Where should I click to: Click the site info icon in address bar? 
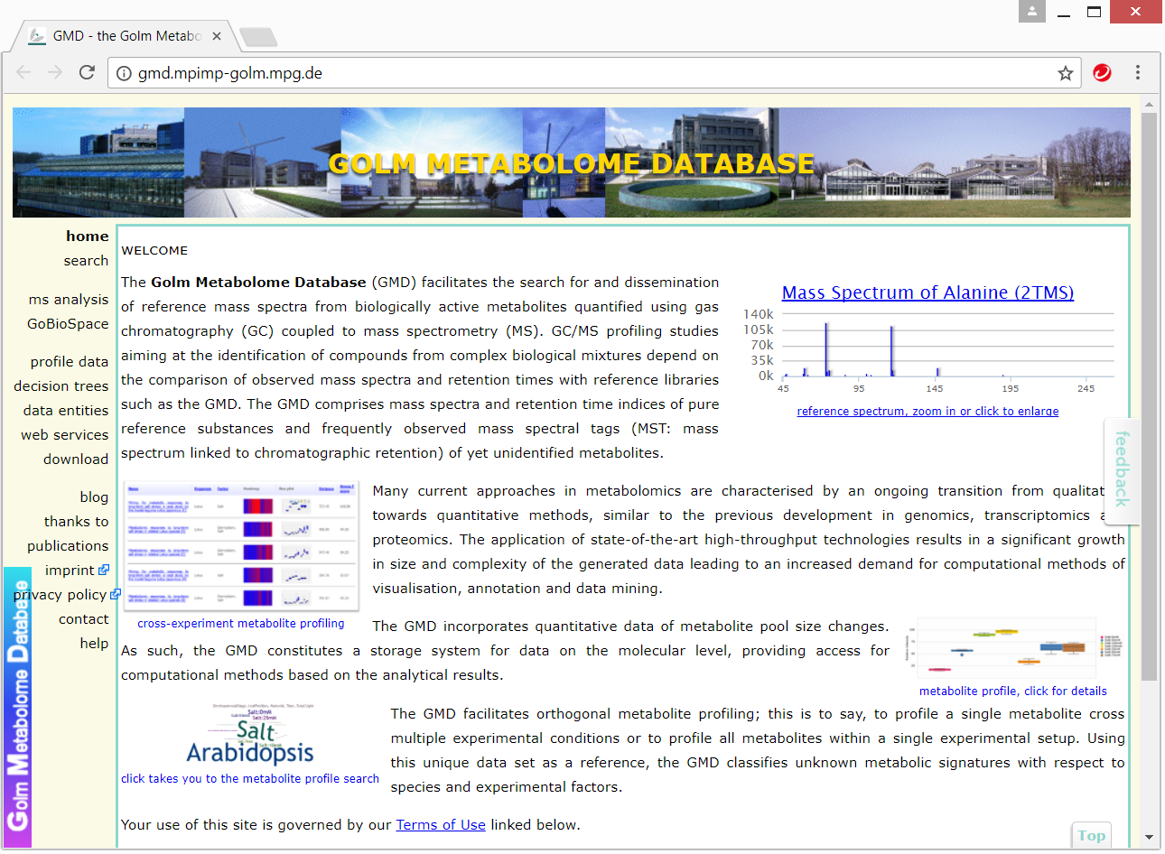124,73
